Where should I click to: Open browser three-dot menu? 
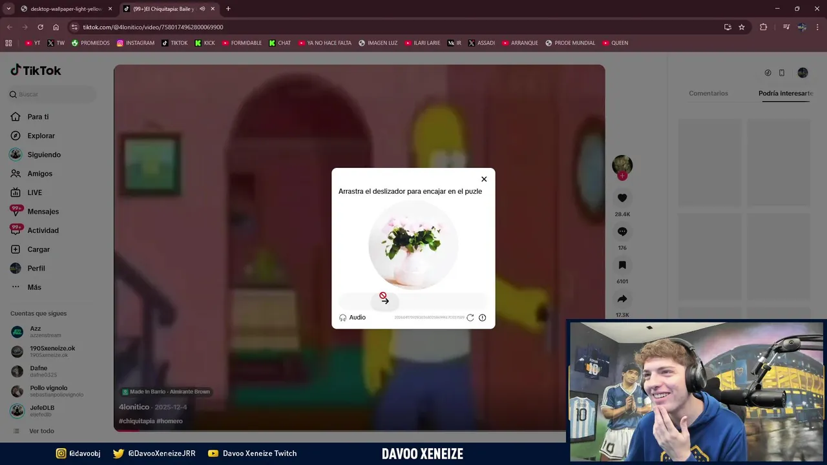818,27
